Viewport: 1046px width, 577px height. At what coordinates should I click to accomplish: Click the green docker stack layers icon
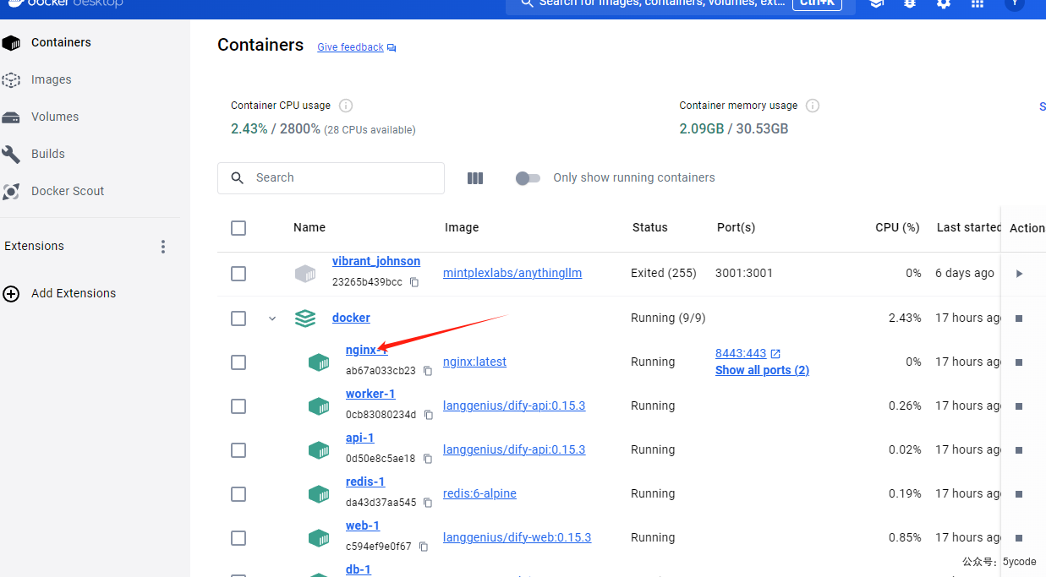(x=304, y=318)
